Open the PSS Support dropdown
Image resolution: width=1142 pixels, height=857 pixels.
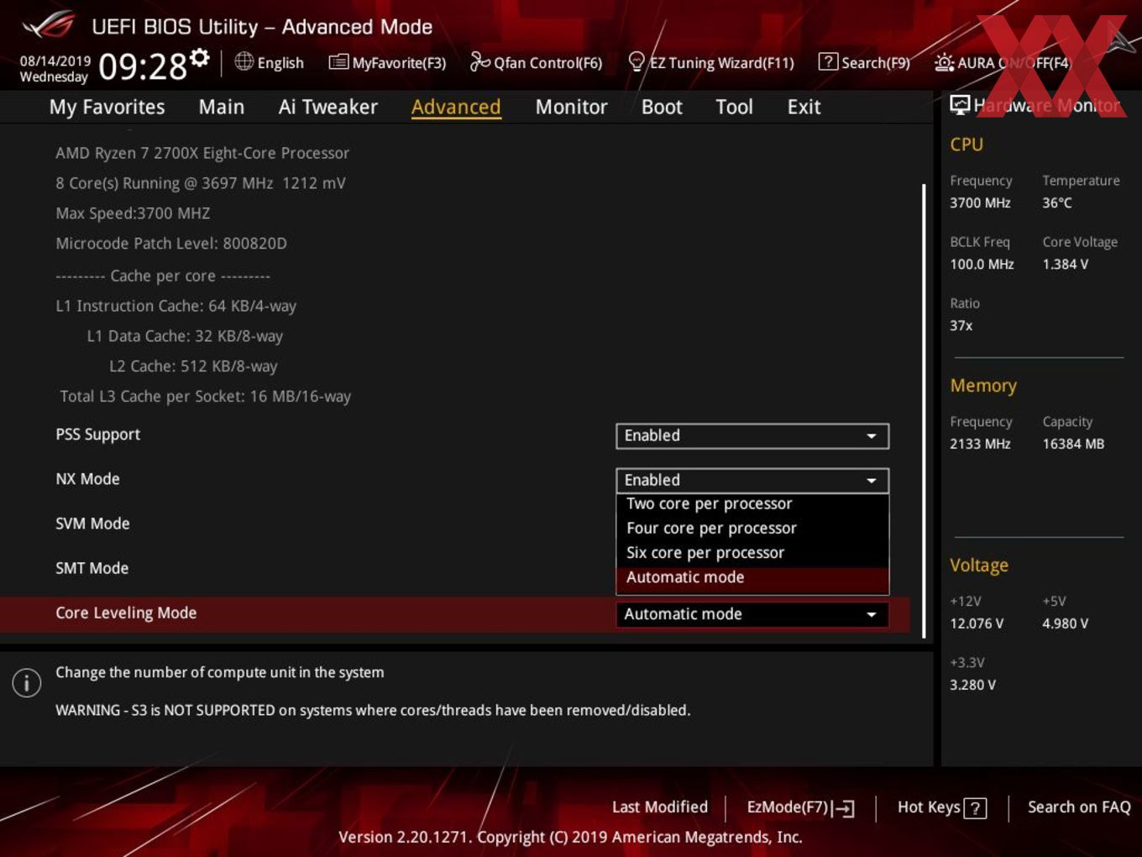pyautogui.click(x=752, y=435)
